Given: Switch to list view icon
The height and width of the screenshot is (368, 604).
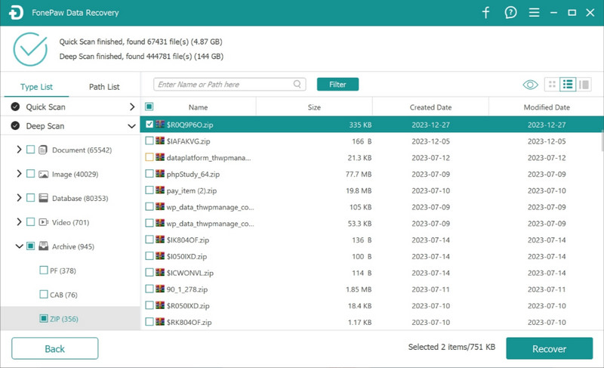Looking at the screenshot, I should click(568, 85).
